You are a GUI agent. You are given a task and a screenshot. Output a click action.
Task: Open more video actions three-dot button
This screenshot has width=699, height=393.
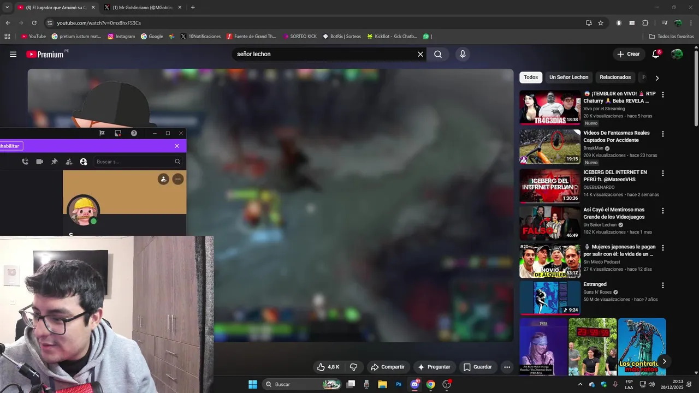(x=507, y=367)
